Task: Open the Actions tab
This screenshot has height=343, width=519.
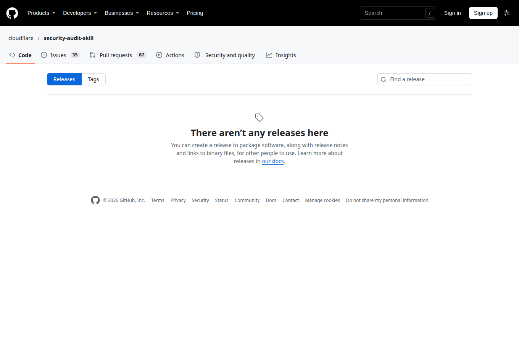Action: [170, 55]
